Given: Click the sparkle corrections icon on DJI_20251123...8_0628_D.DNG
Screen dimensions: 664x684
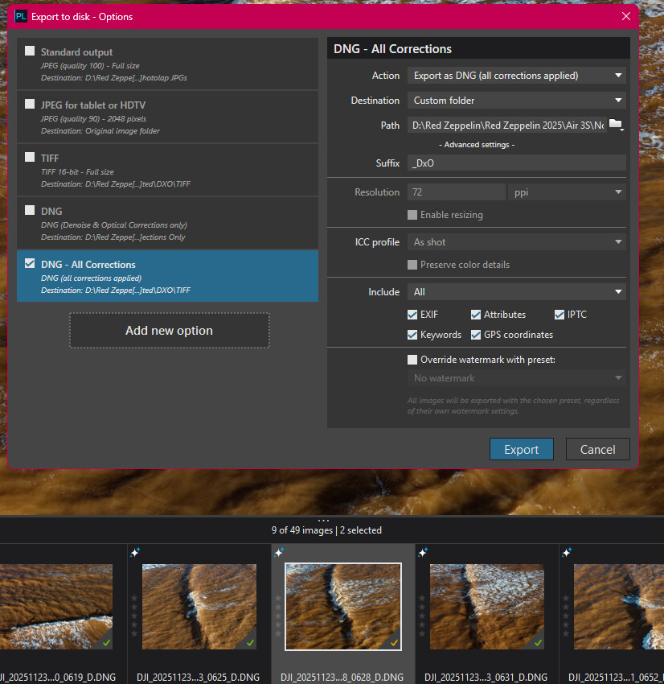Looking at the screenshot, I should (x=279, y=553).
